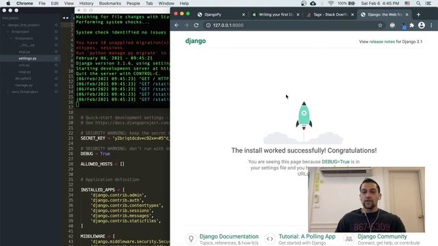Viewport: 438px width, 246px height.
Task: Open the site information icon beside the URL
Action: pyautogui.click(x=208, y=25)
